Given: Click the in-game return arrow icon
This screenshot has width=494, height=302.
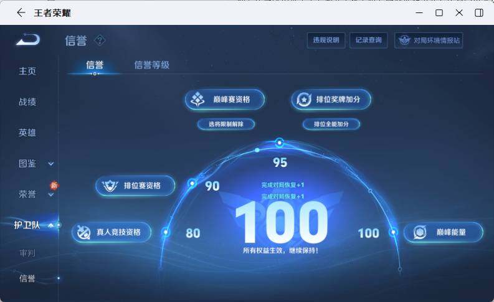Looking at the screenshot, I should (x=28, y=39).
